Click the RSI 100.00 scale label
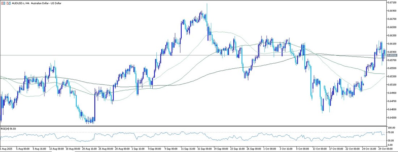 391,128
